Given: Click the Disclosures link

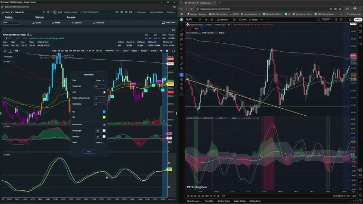Looking at the screenshot, I should pyautogui.click(x=141, y=12).
